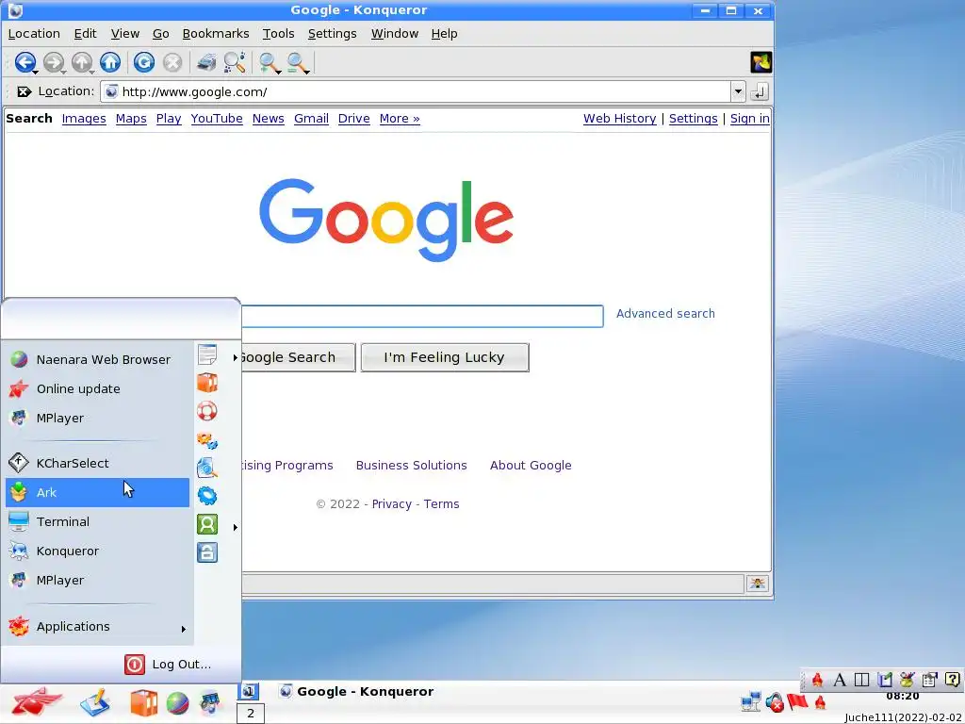Open the lifebuoy help icon in start menu
Viewport: 965px width, 724px height.
point(207,411)
